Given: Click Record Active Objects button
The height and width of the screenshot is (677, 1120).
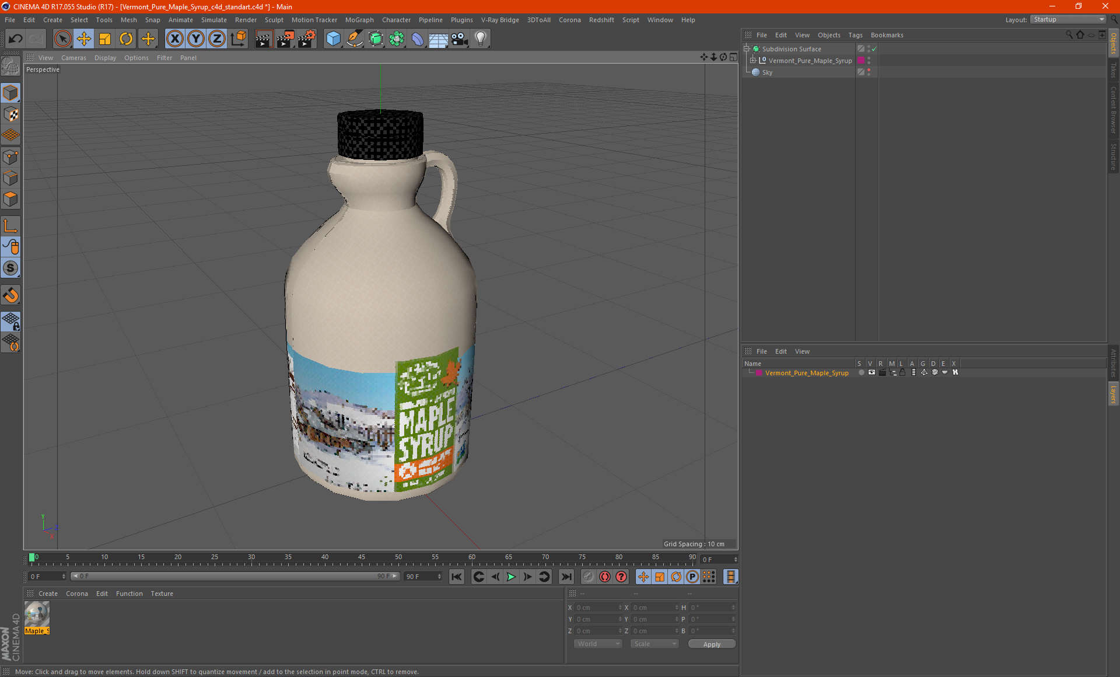Looking at the screenshot, I should point(589,577).
